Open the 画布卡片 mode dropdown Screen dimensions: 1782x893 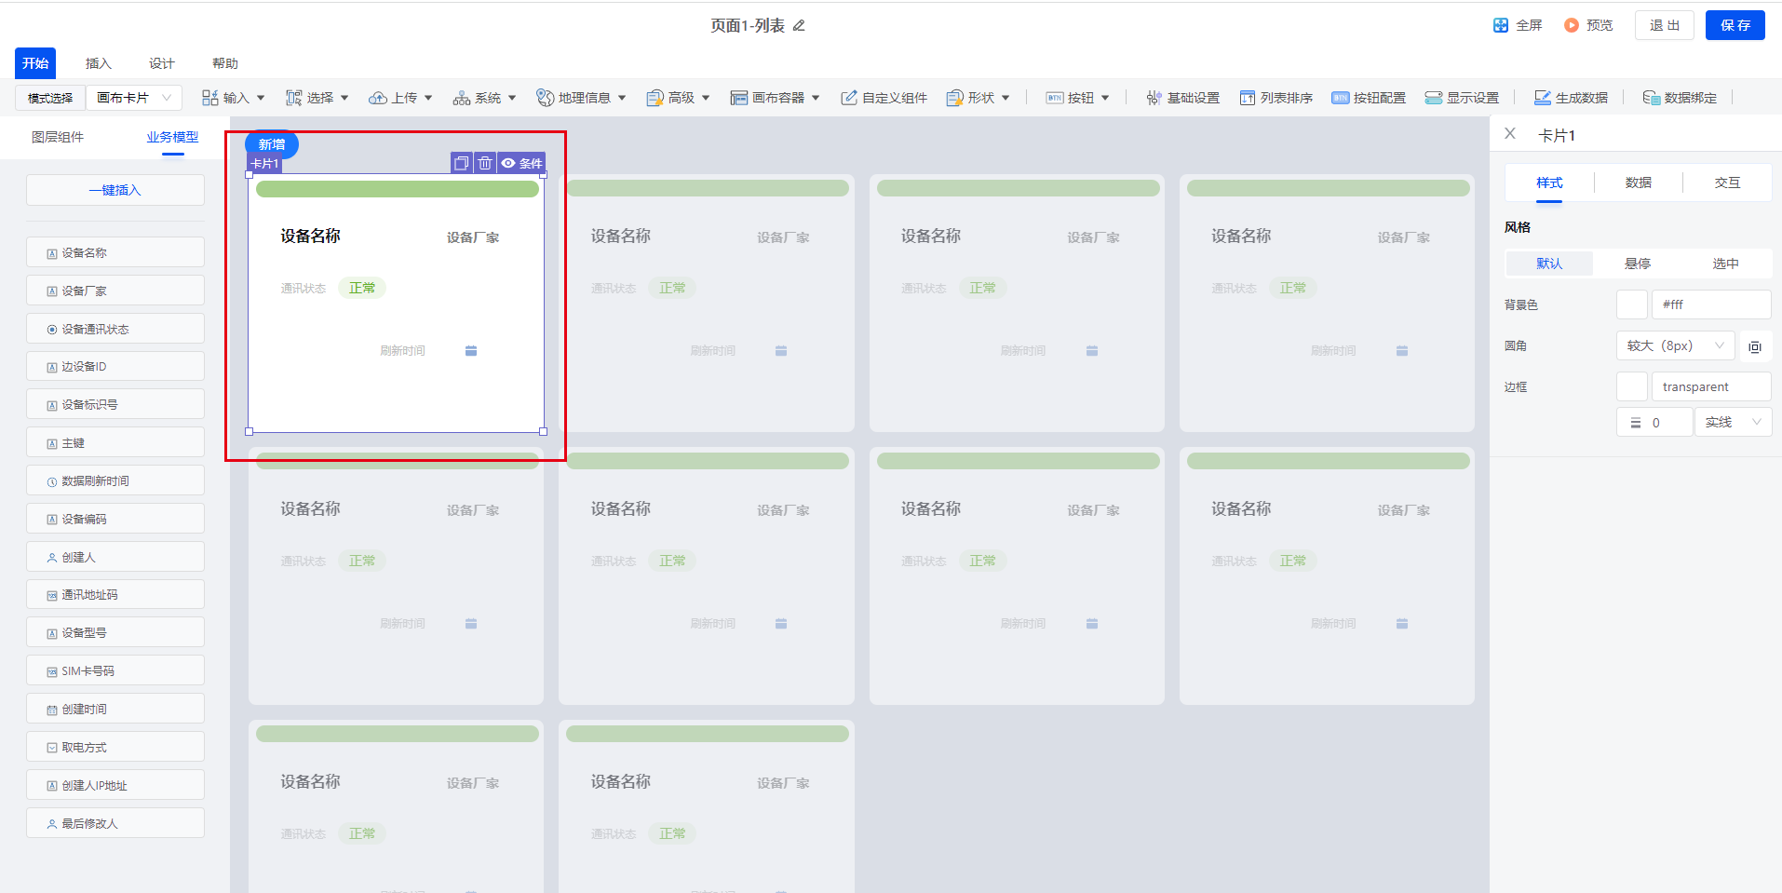134,98
